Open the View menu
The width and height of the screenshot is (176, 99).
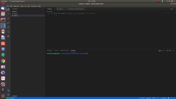tap(22, 6)
